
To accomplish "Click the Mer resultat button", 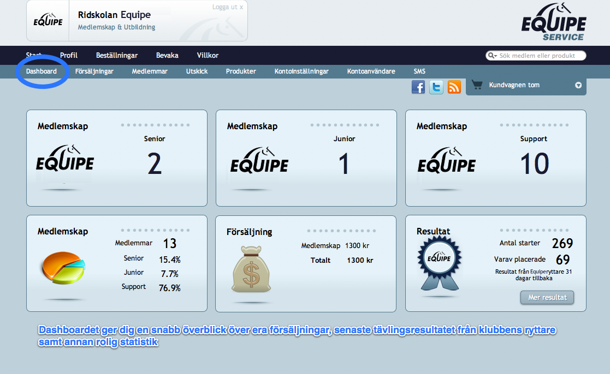I will tap(547, 298).
